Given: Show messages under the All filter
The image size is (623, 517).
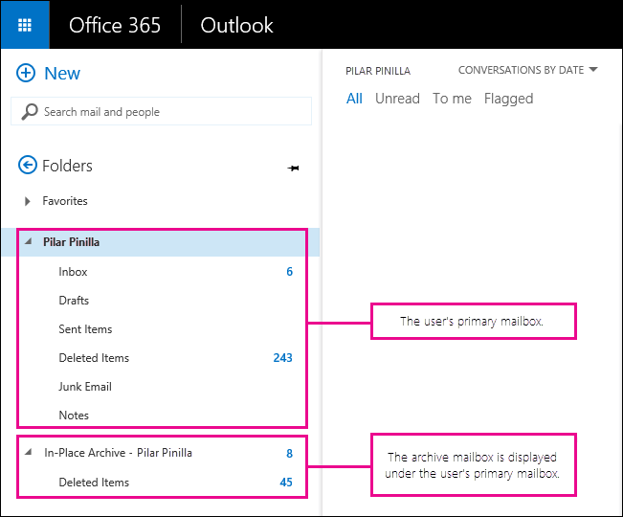Looking at the screenshot, I should point(354,99).
